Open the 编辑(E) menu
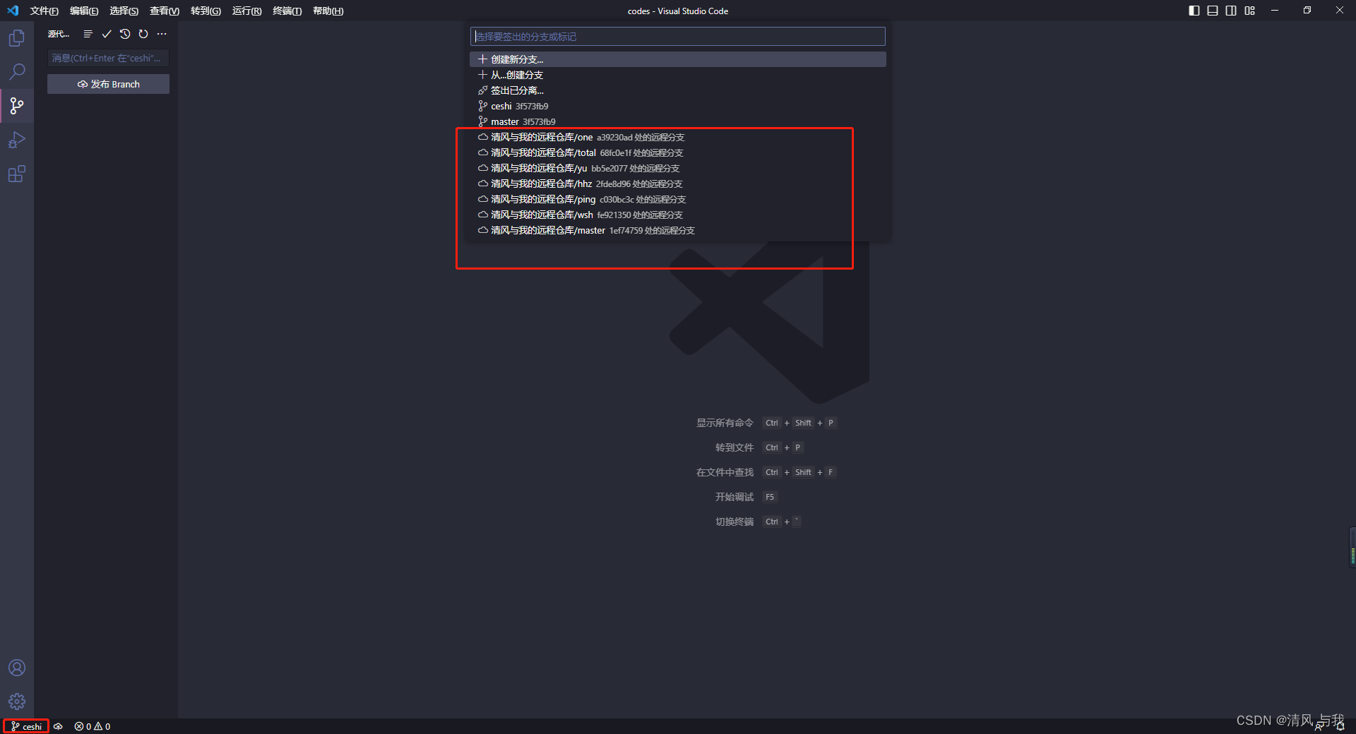Image resolution: width=1356 pixels, height=734 pixels. (84, 11)
